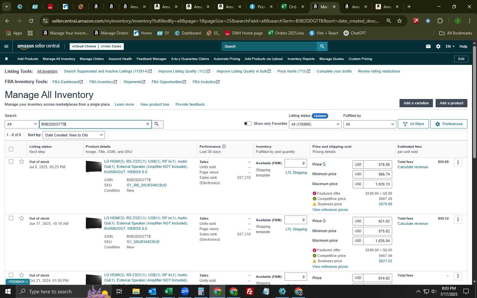477x298 pixels.
Task: Open FileZilla from the taskbar
Action: coord(250,291)
